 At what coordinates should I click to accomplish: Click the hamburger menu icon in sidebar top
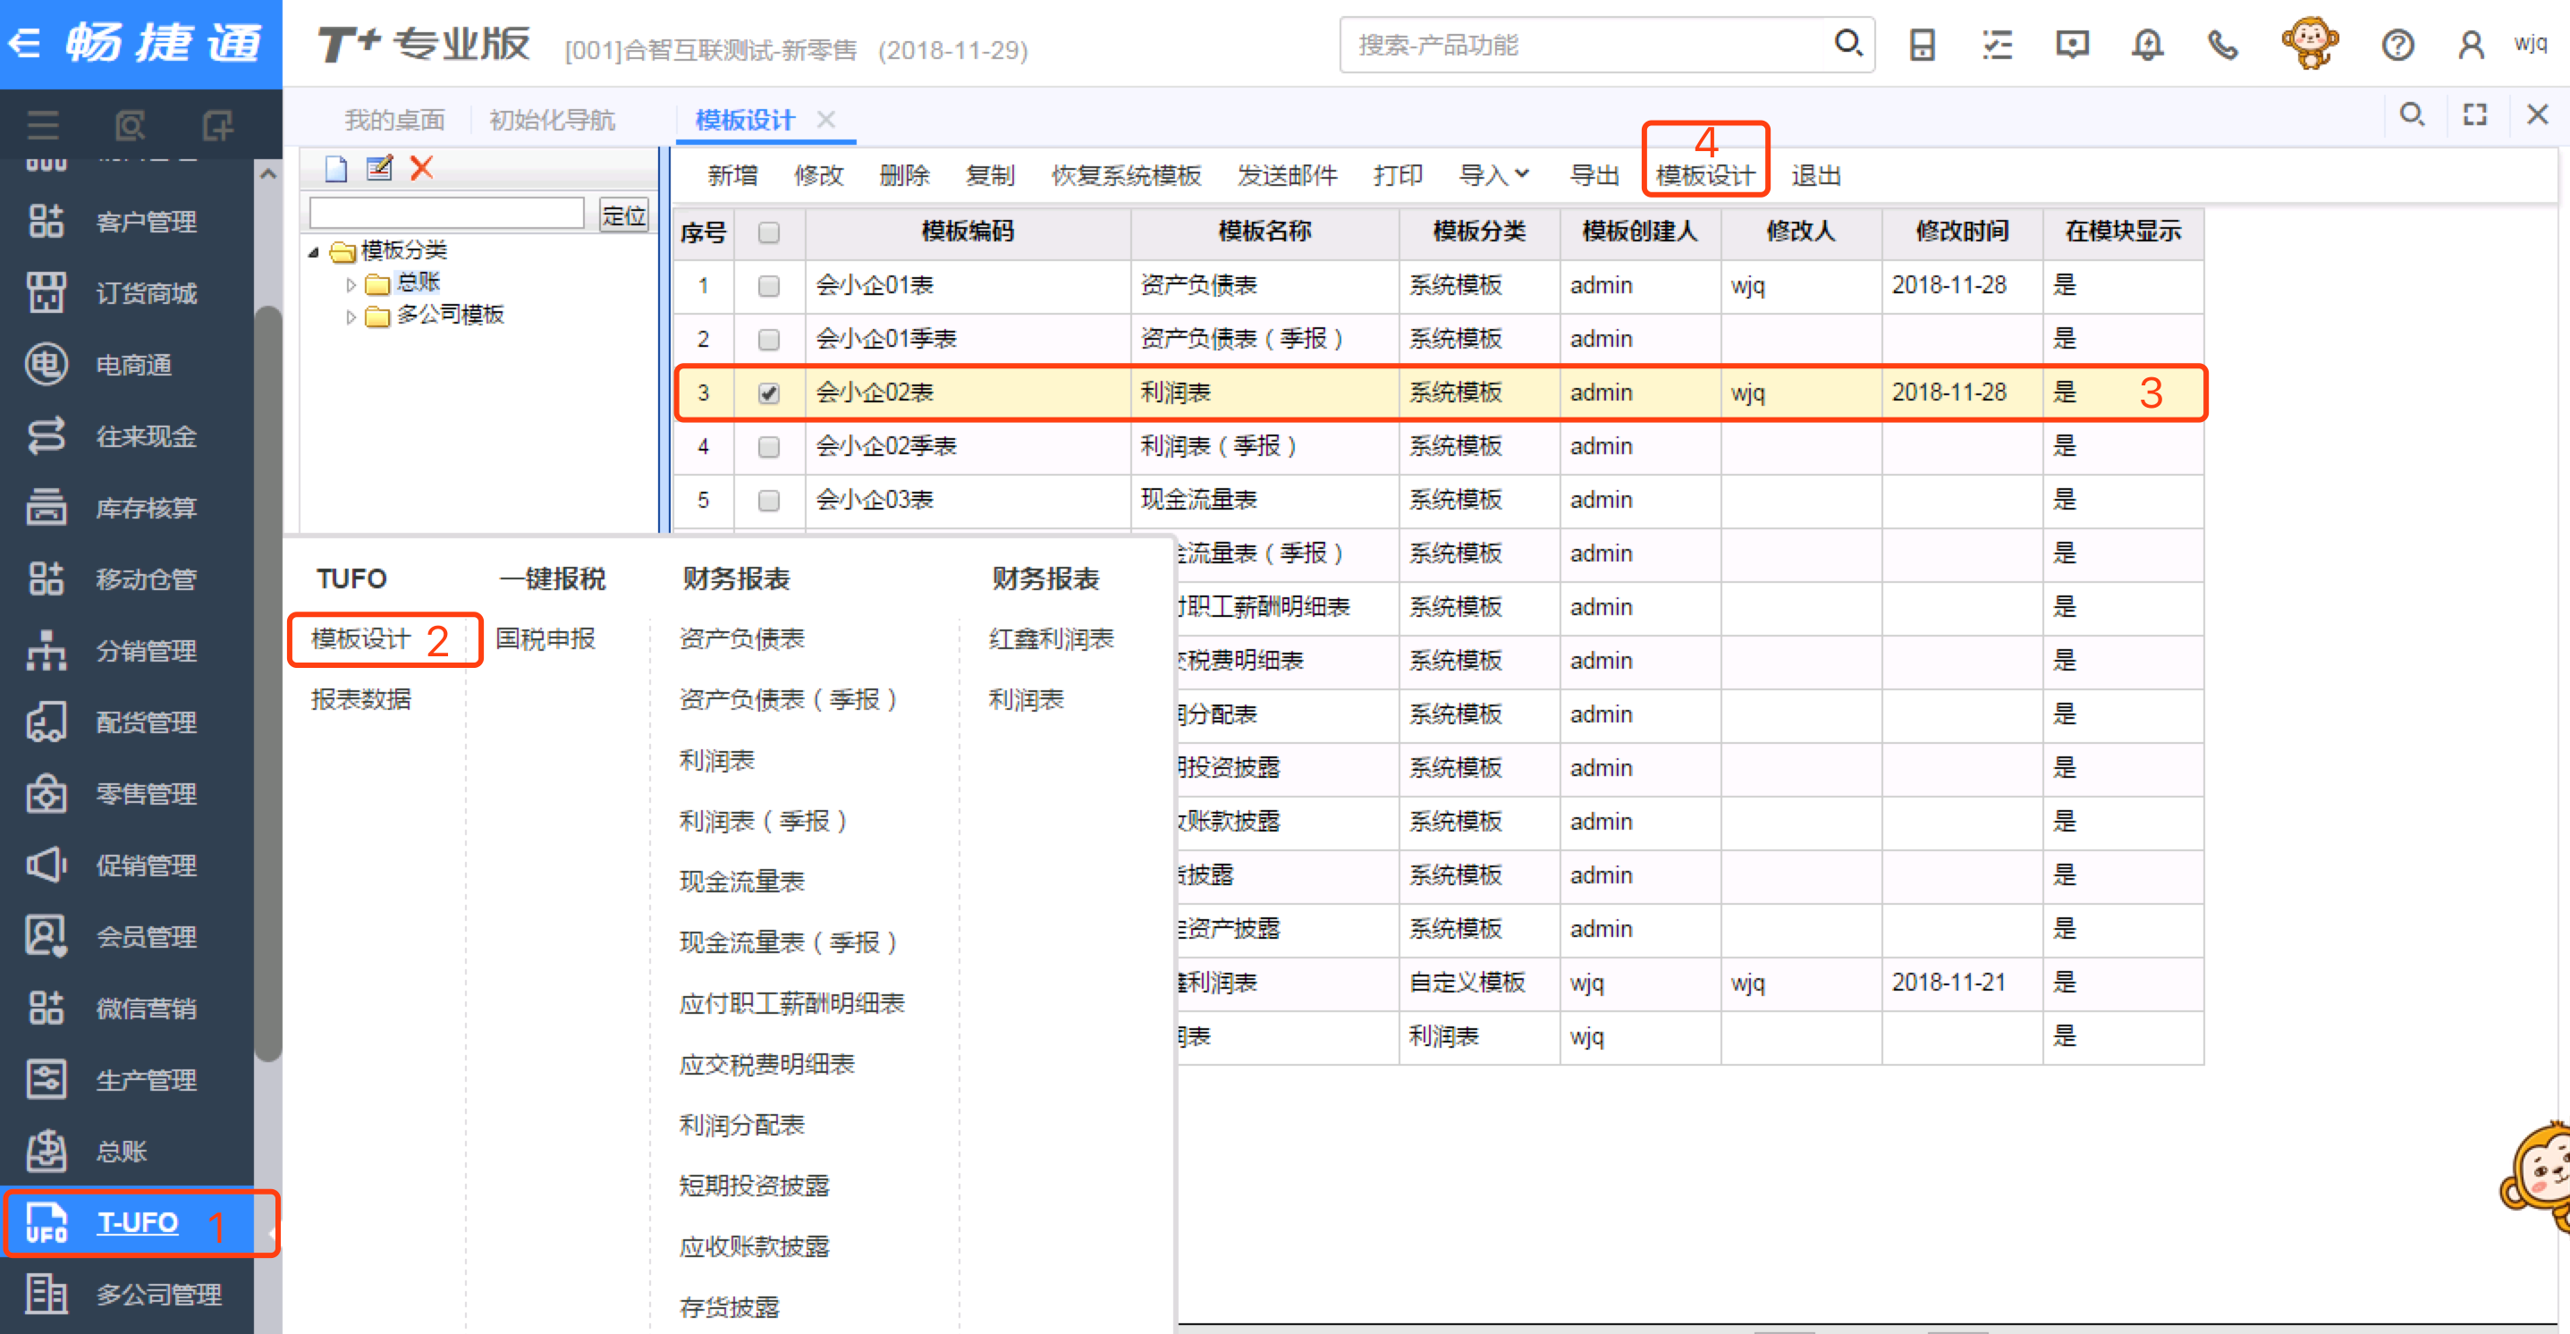pos(43,126)
